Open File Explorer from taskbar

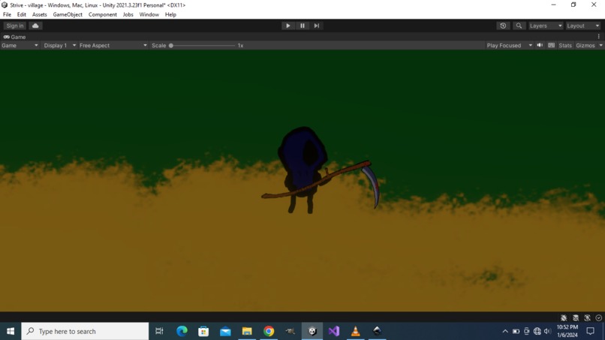247,331
